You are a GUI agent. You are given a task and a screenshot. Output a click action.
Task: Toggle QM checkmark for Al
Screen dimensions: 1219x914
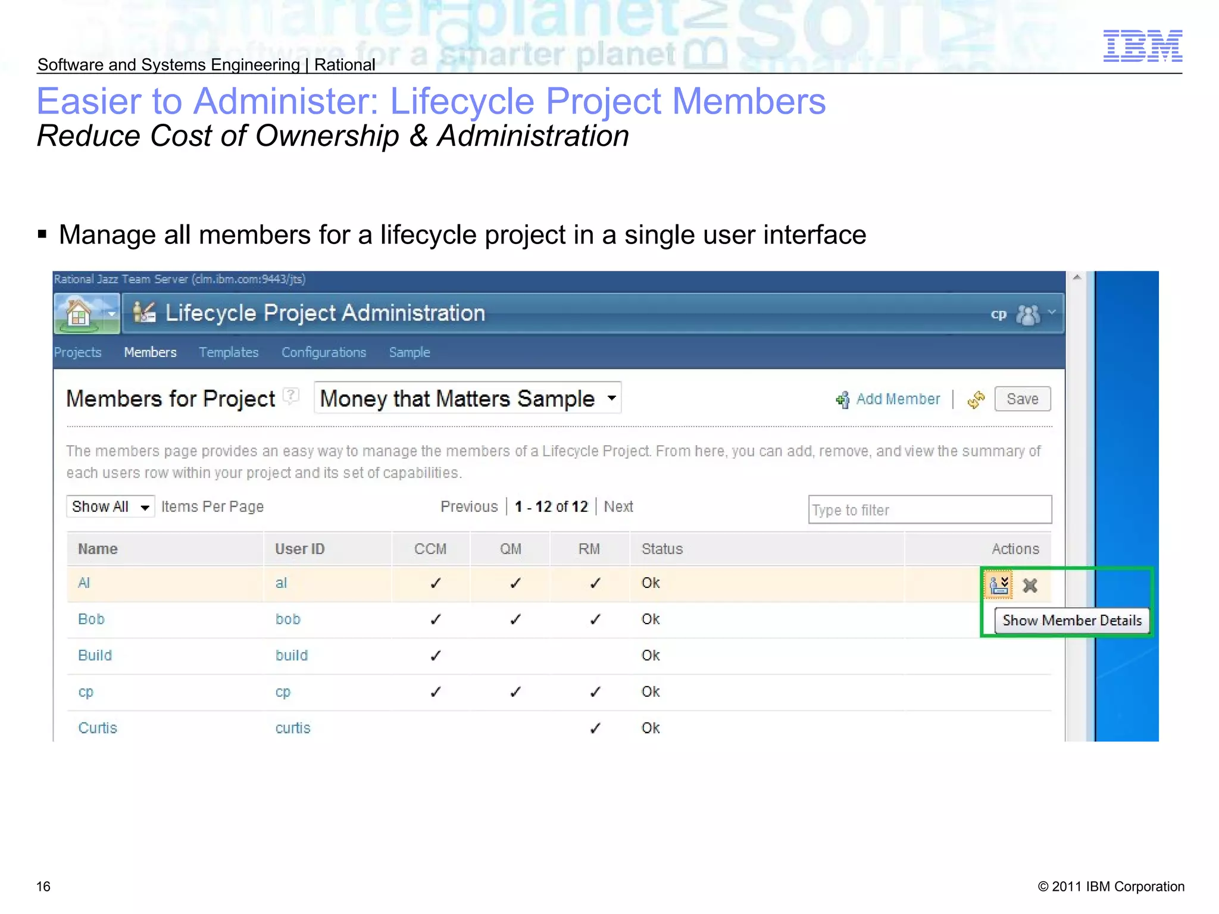click(x=515, y=583)
